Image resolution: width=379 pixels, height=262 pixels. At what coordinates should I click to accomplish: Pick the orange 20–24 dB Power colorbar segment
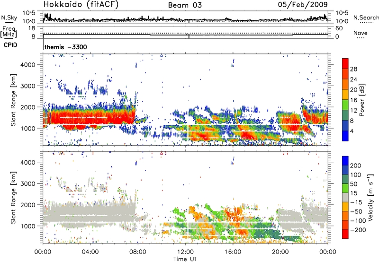(x=345, y=84)
